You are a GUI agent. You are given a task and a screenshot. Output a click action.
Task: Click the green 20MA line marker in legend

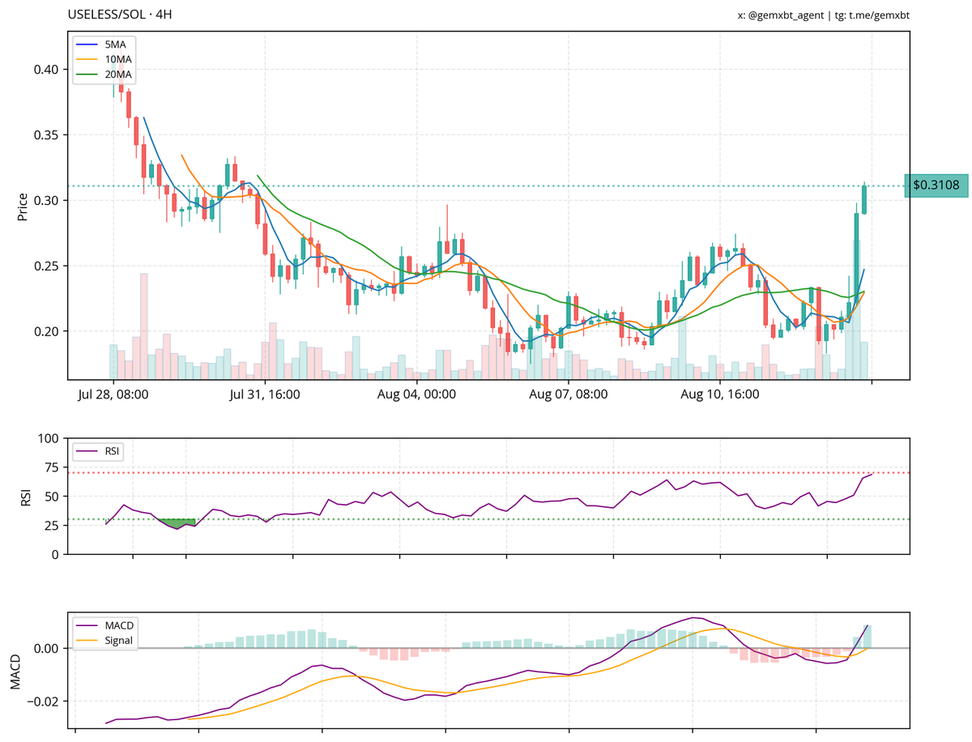85,74
